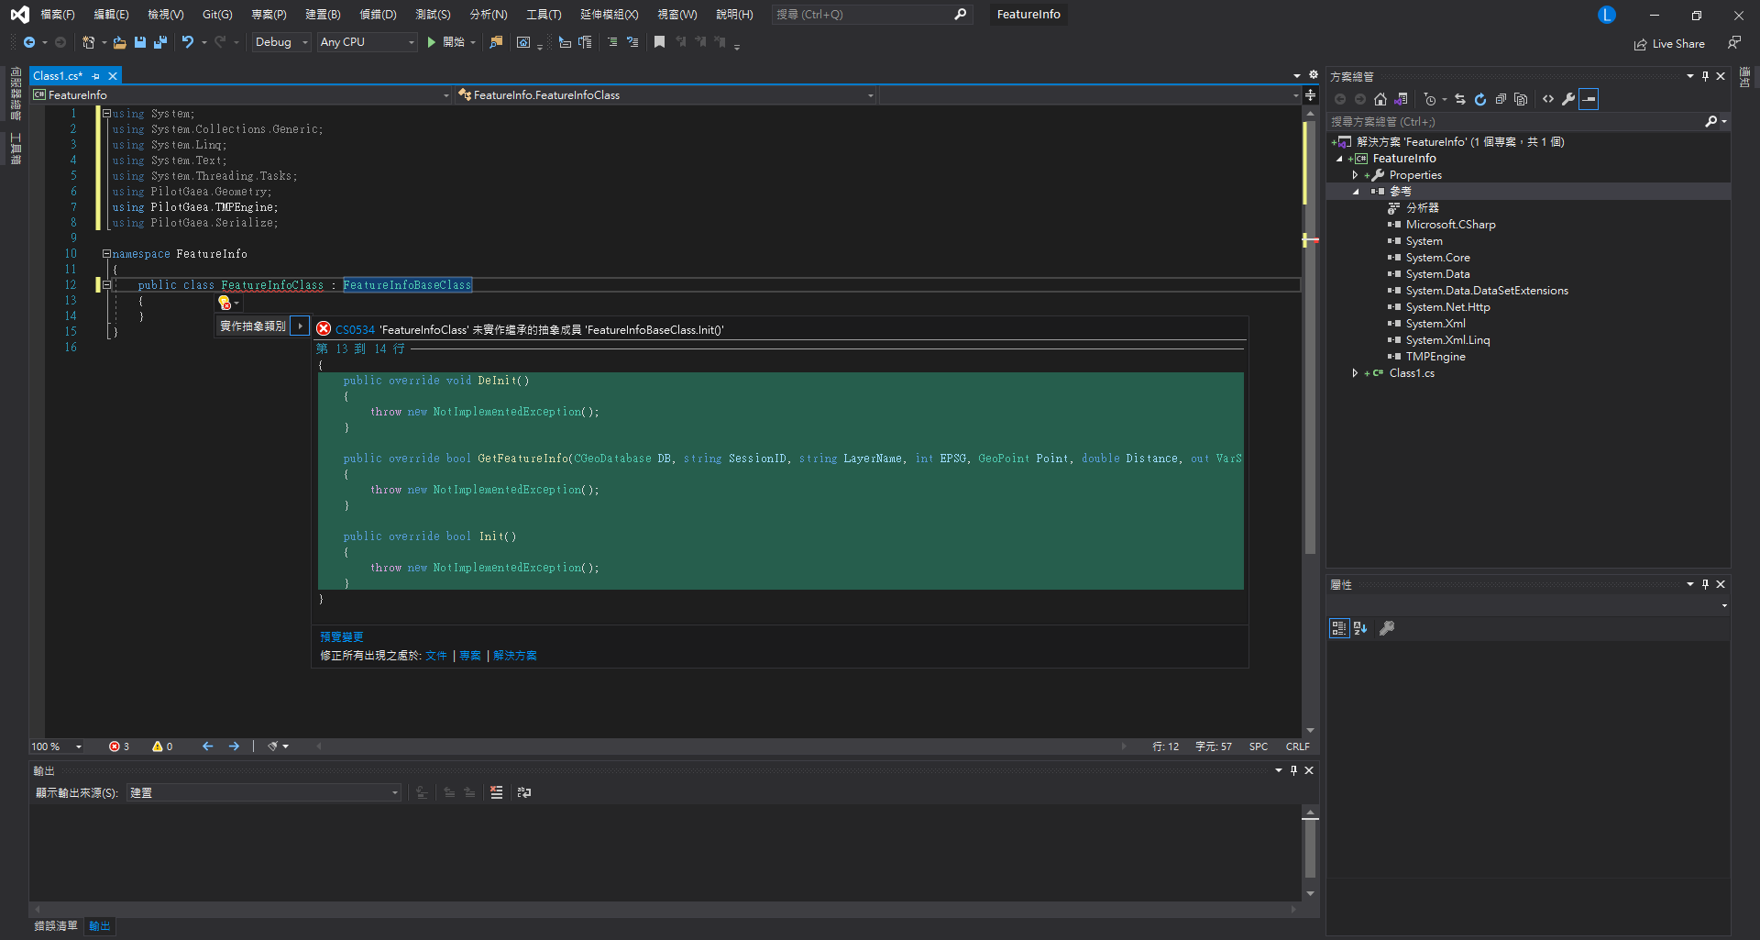This screenshot has width=1760, height=940.
Task: Click the 解決方案 link in fix preview
Action: (515, 656)
